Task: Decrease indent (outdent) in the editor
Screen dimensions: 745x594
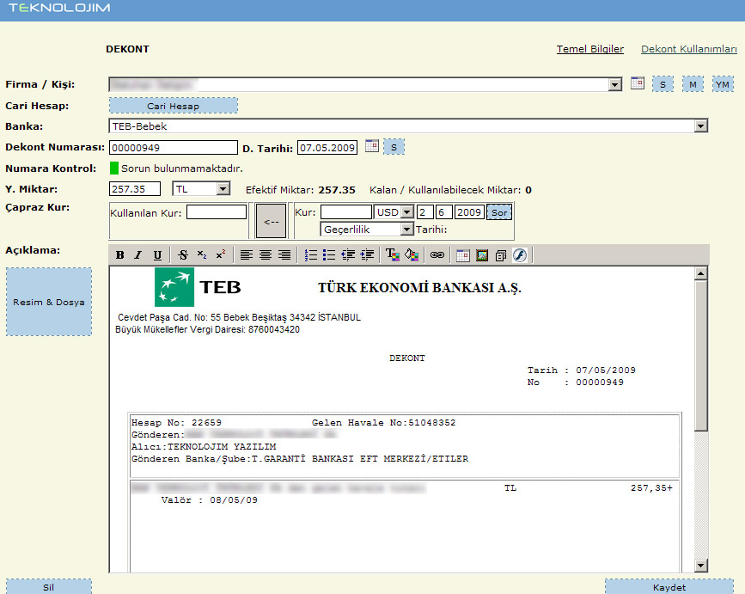Action: click(348, 255)
